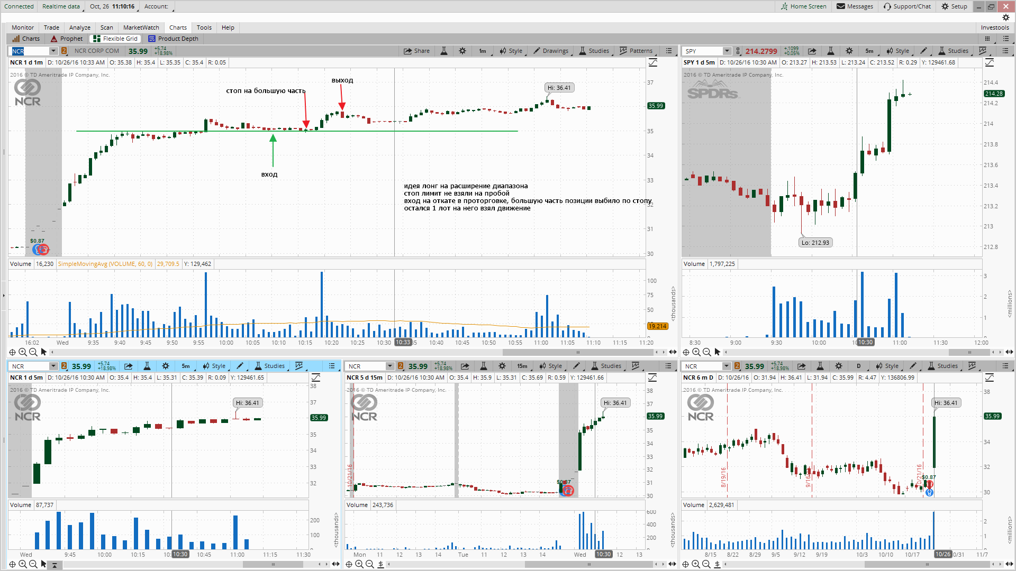Open Studies menu on NCR 1m chart
The width and height of the screenshot is (1016, 571).
[594, 51]
